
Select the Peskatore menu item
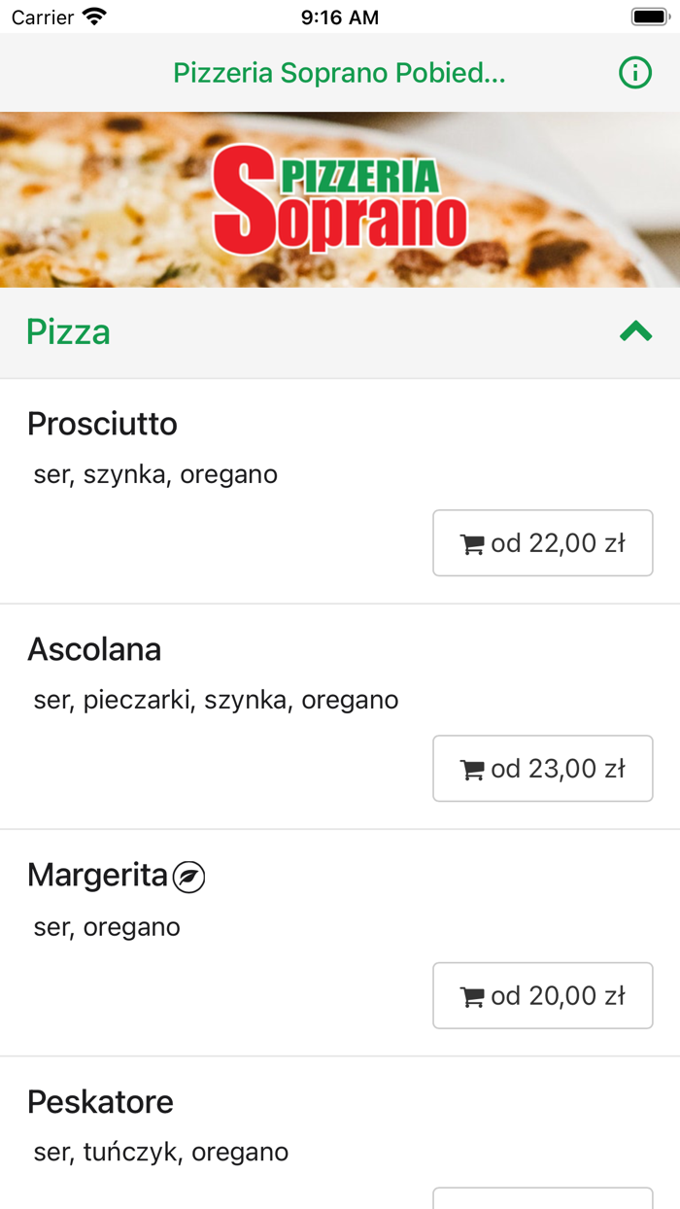pyautogui.click(x=100, y=1101)
